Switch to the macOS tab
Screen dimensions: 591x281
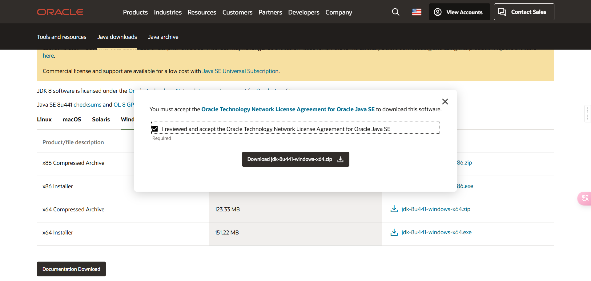[72, 120]
